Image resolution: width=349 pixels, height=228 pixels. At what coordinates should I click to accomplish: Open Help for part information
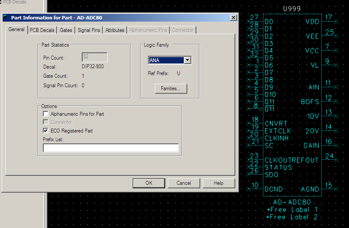pos(218,183)
